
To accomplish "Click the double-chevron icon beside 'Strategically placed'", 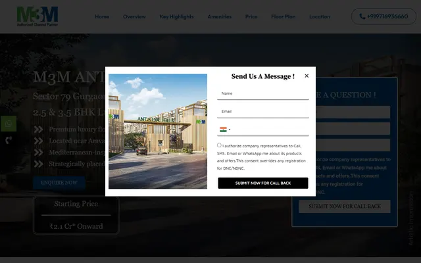I will (x=38, y=164).
